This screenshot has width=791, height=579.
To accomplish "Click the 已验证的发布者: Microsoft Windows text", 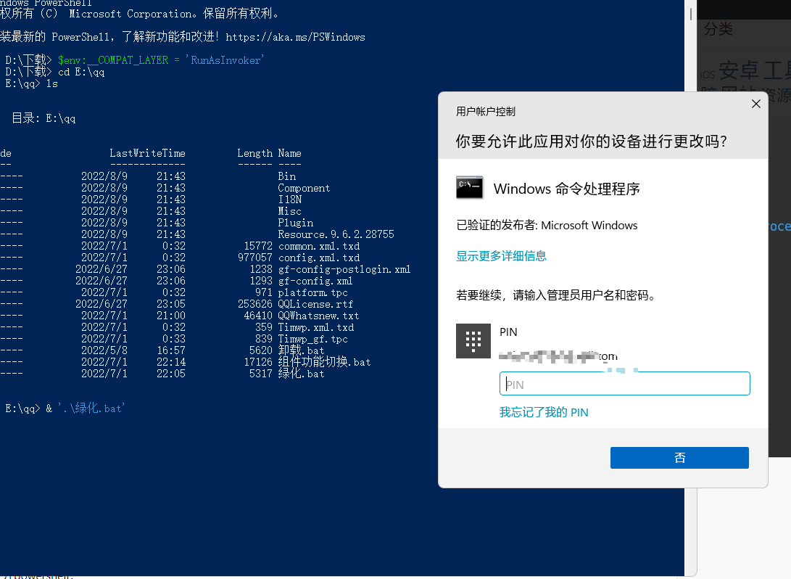I will coord(547,225).
